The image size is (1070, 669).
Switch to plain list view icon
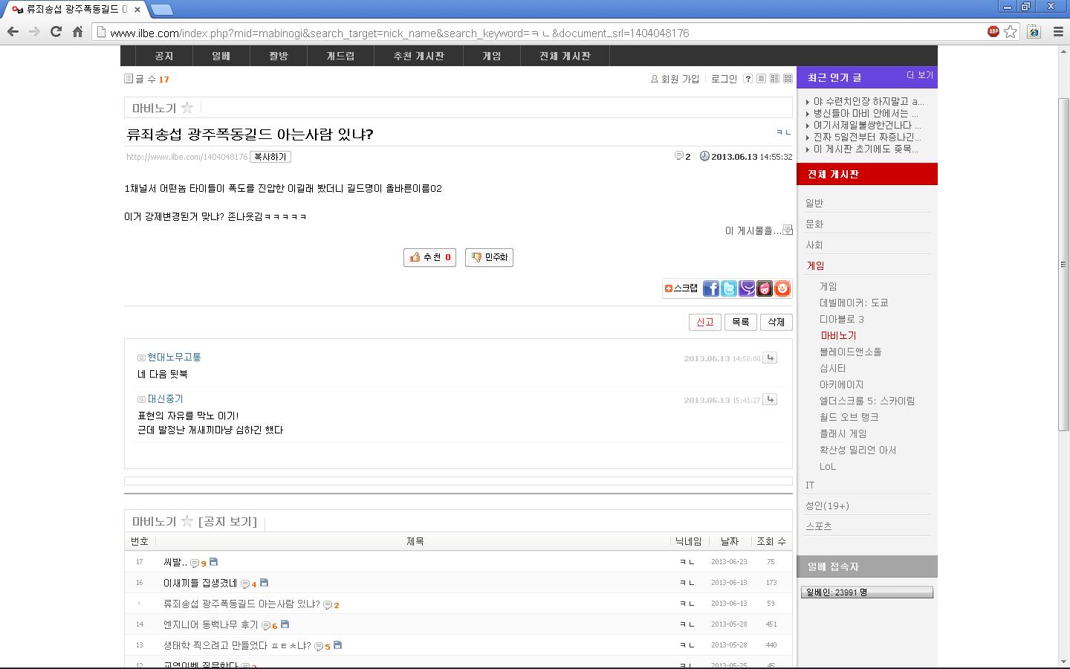(761, 79)
